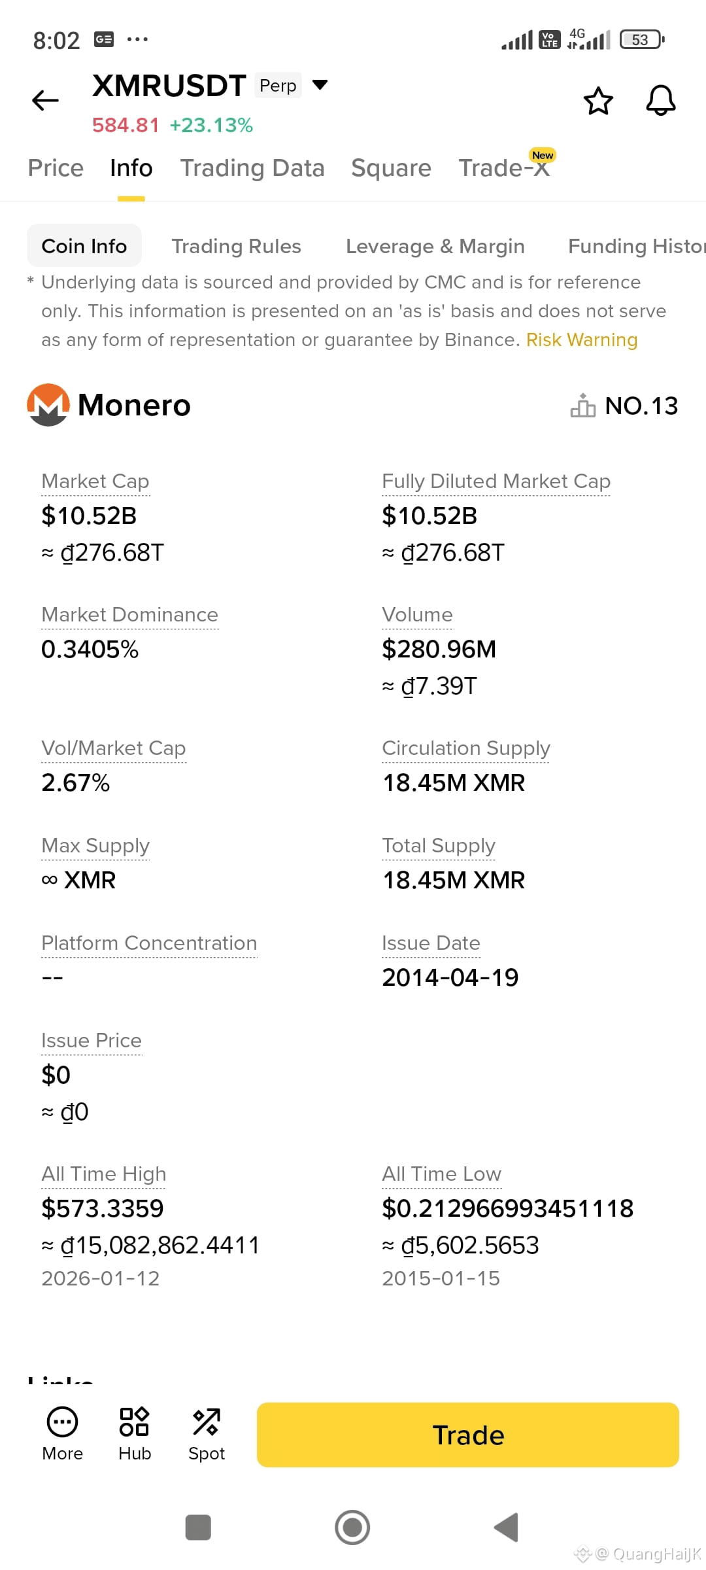The image size is (706, 1570).
Task: Select the Leverage & Margin sub-tab
Action: pyautogui.click(x=435, y=246)
